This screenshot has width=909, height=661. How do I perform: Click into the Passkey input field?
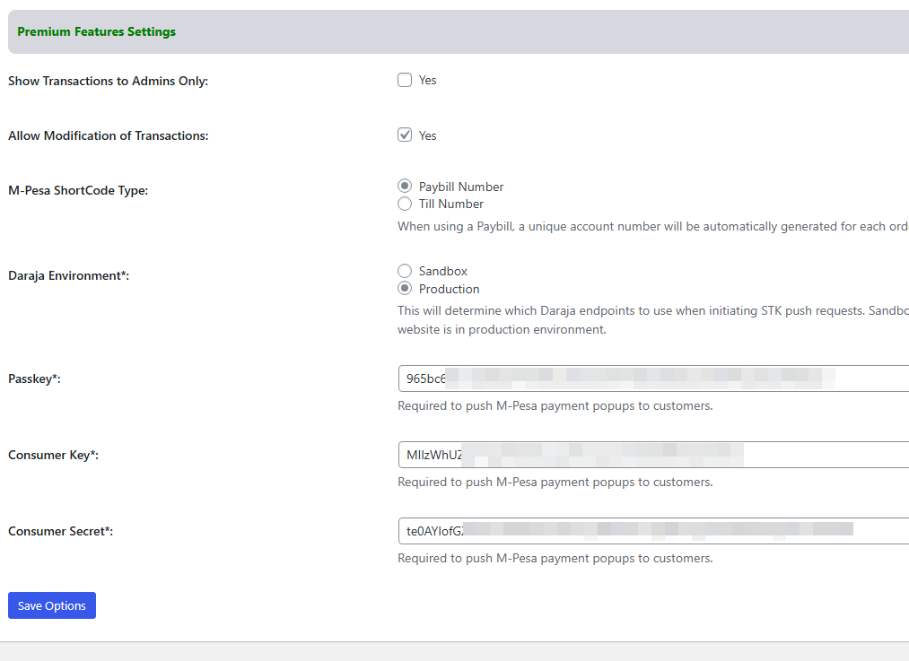click(x=653, y=378)
